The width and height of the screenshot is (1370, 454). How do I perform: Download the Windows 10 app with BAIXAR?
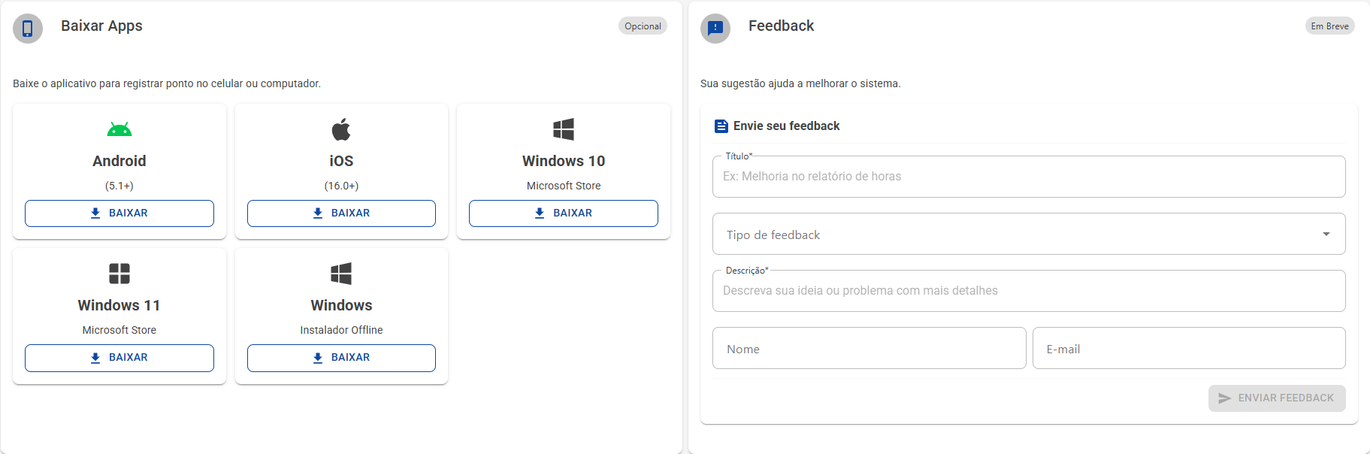pos(564,213)
